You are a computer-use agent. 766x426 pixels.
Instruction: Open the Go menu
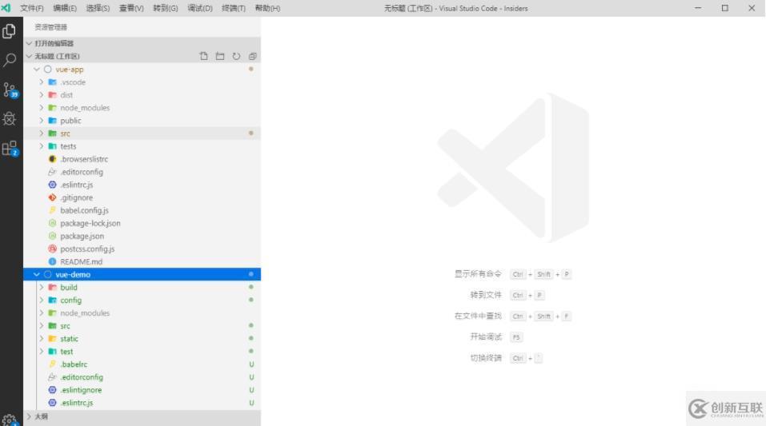coord(165,8)
